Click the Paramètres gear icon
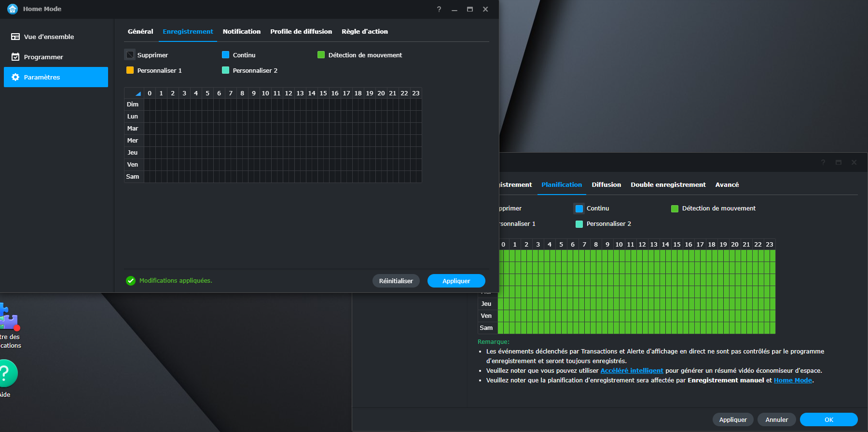868x432 pixels. [x=15, y=77]
